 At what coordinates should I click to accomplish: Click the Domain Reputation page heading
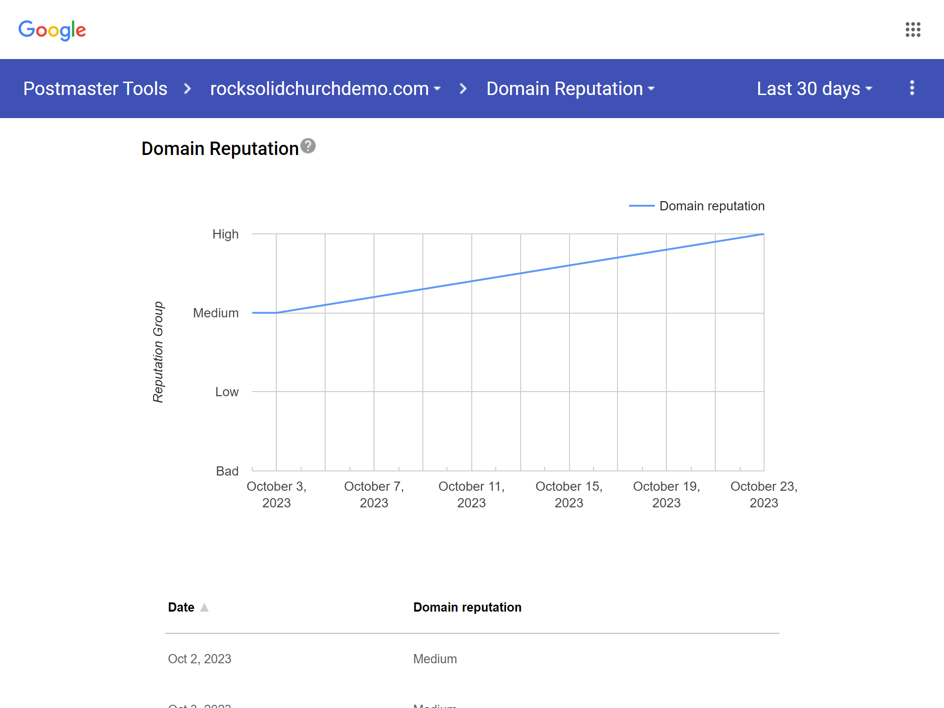click(220, 149)
